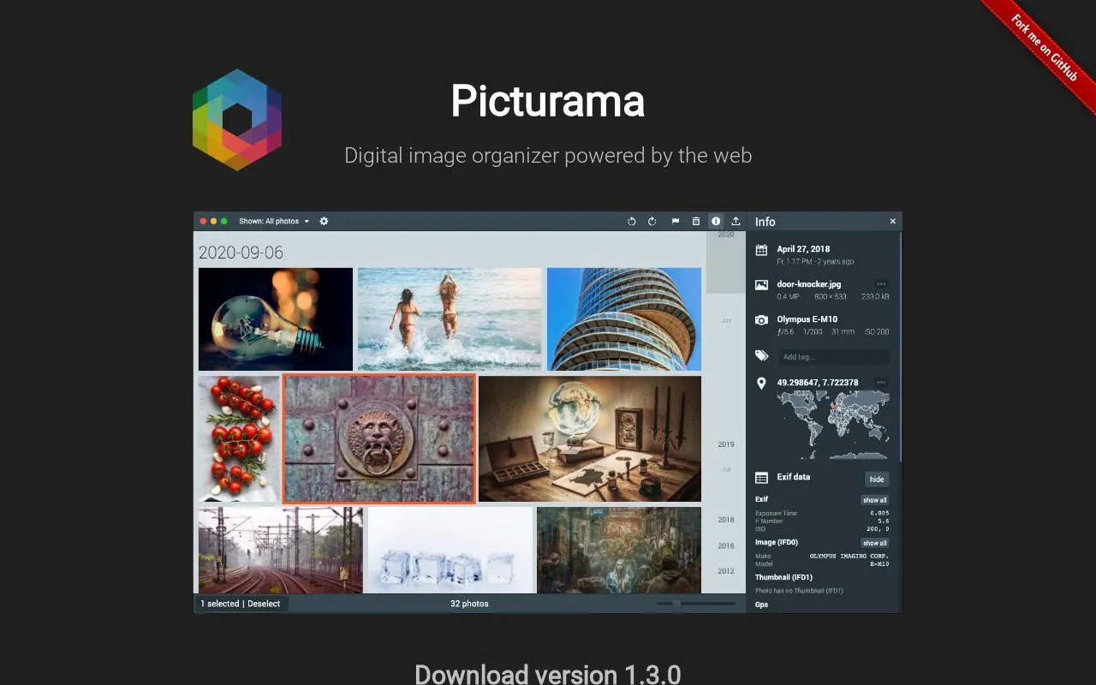Adjust the thumbnail size slider
The image size is (1096, 685).
click(696, 604)
